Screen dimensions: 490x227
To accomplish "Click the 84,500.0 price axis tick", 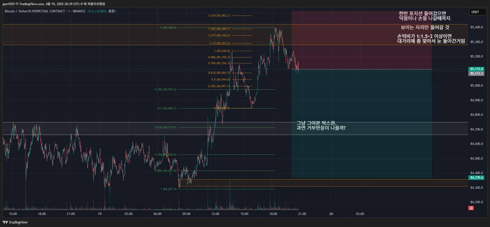I will 477,159.
